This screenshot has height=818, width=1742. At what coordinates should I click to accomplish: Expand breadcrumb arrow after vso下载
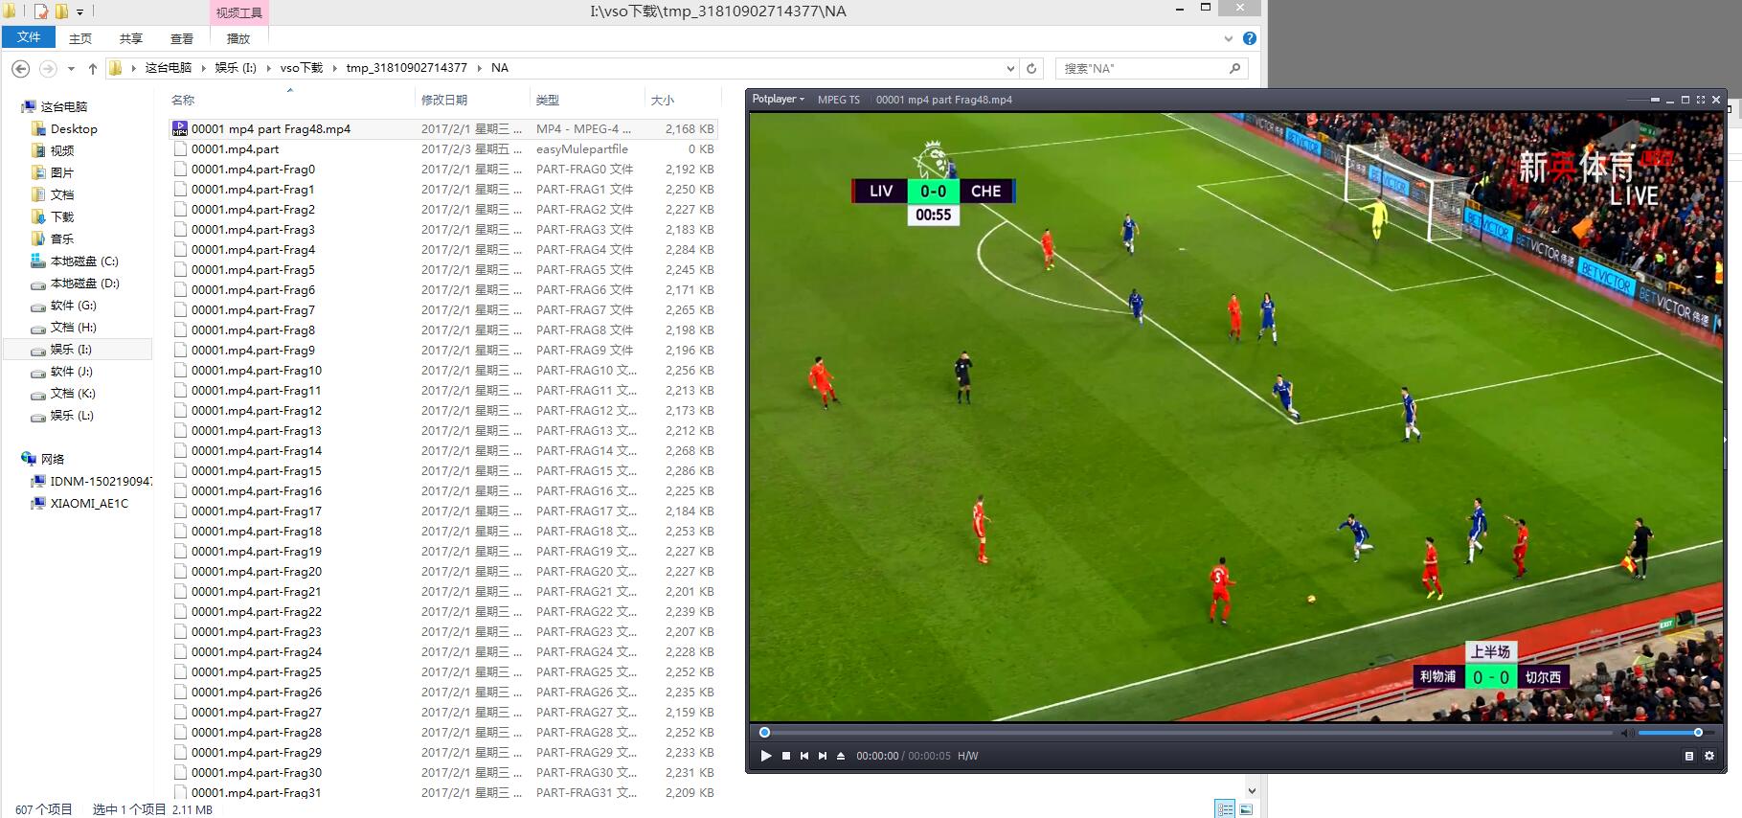334,68
